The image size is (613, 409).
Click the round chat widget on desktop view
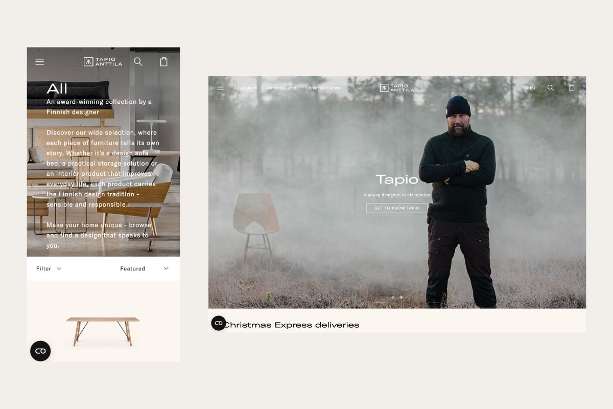(x=219, y=323)
